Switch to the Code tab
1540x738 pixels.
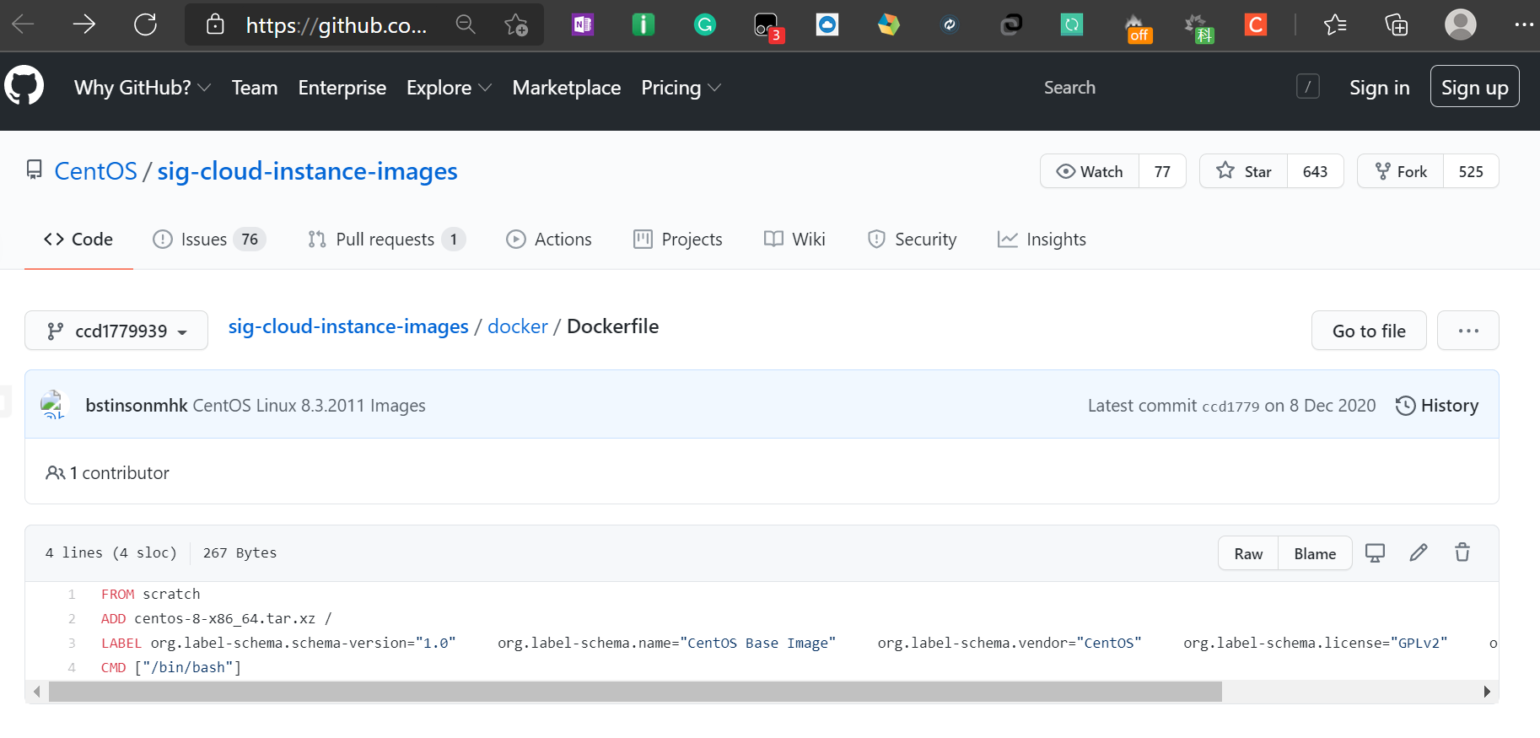pyautogui.click(x=78, y=240)
